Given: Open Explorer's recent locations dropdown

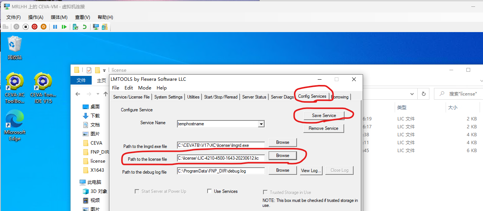Looking at the screenshot, I should click(x=98, y=94).
